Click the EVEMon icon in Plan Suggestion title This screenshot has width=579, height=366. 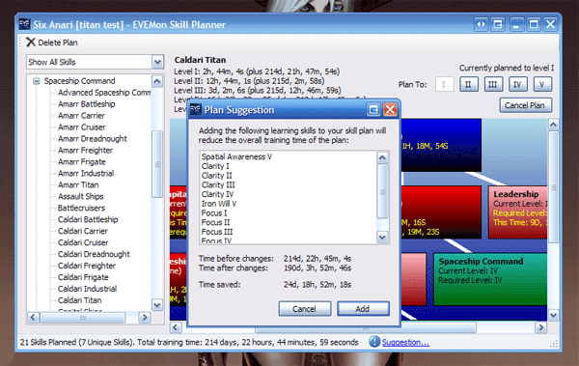(x=196, y=109)
